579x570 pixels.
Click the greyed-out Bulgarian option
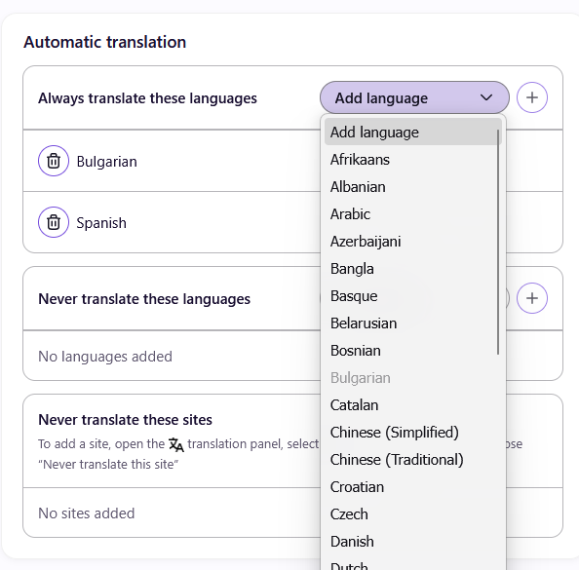(413, 378)
